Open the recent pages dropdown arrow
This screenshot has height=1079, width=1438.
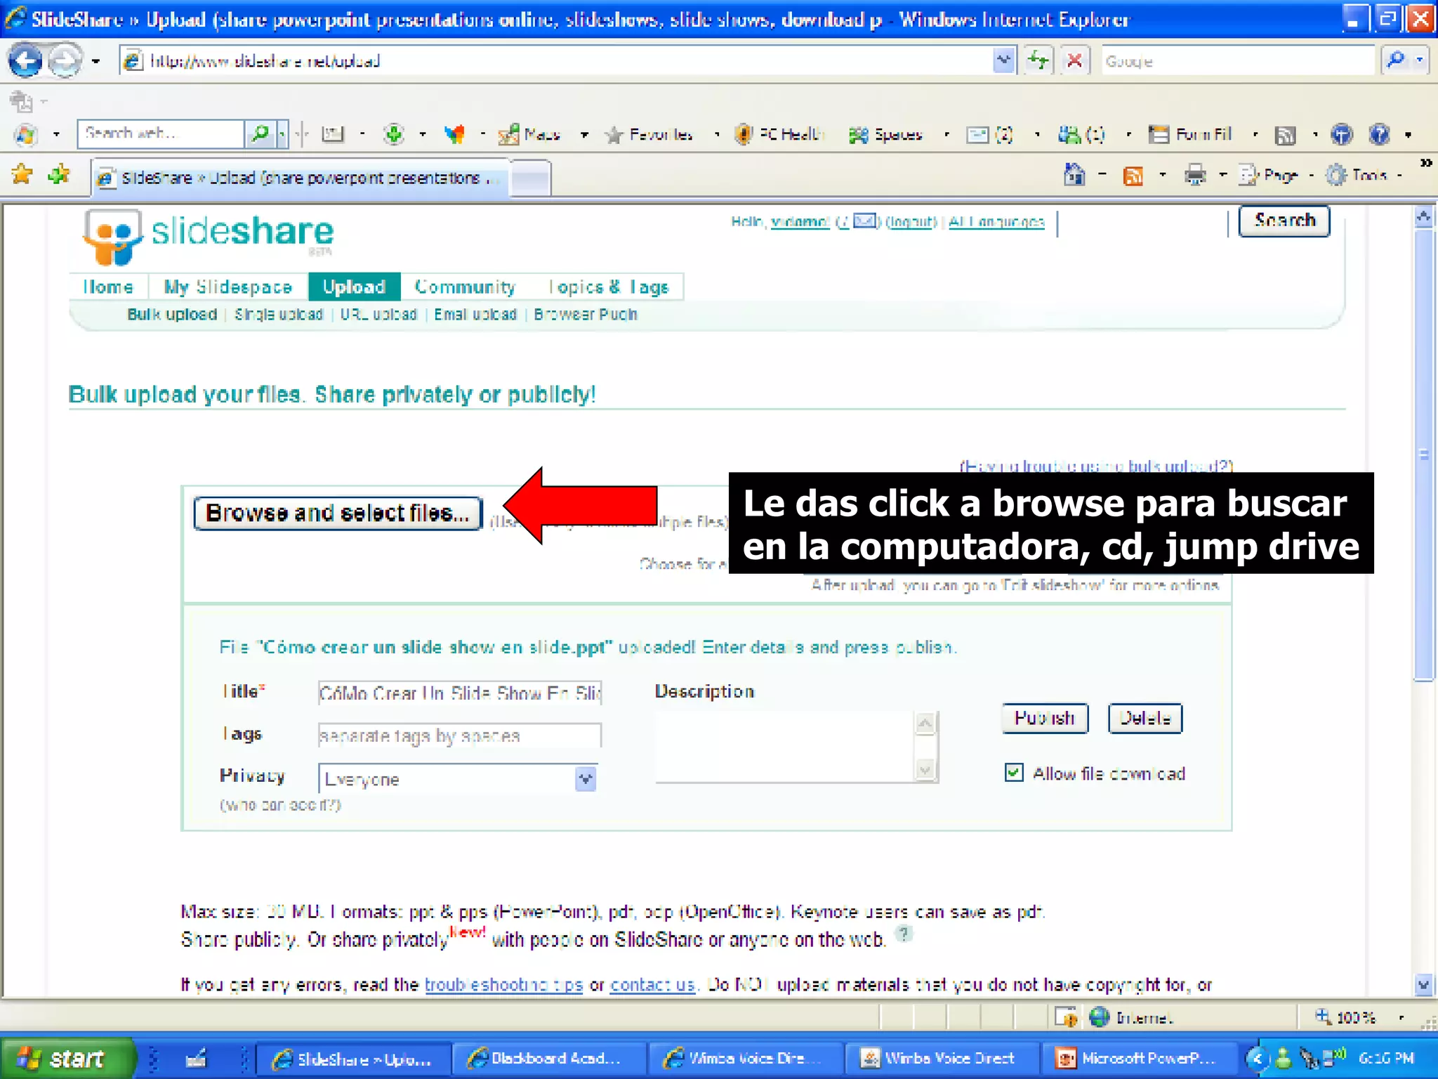click(x=96, y=62)
